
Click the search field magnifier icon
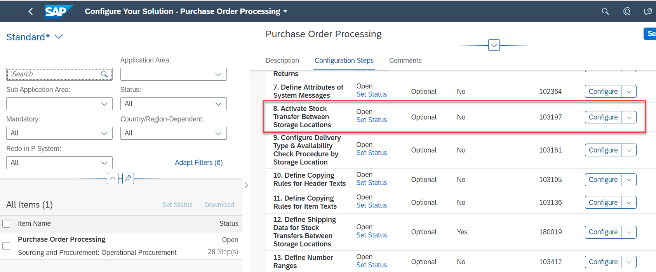(x=104, y=74)
